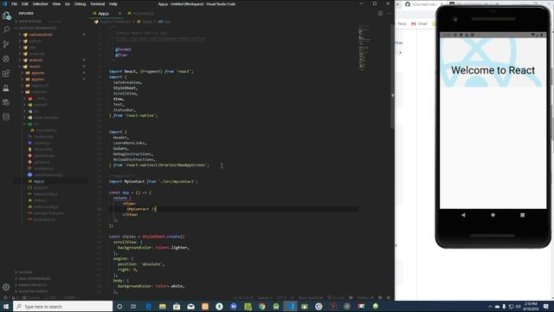Open Microsoft Edge from the taskbar

pos(148,306)
